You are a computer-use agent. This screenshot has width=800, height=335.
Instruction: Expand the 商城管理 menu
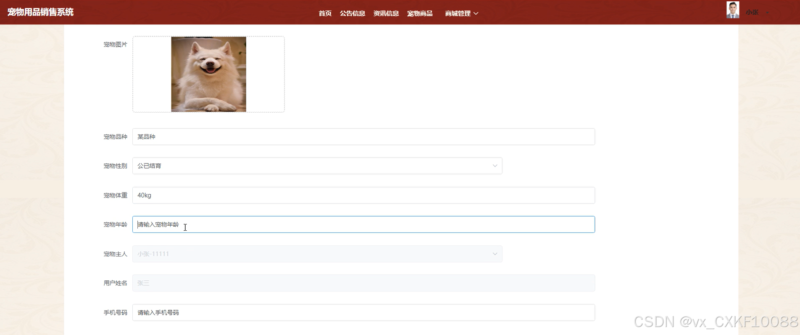point(461,13)
